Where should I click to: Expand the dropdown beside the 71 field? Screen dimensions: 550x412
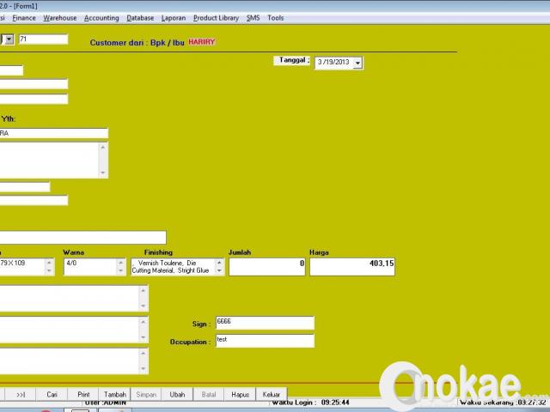pyautogui.click(x=8, y=39)
